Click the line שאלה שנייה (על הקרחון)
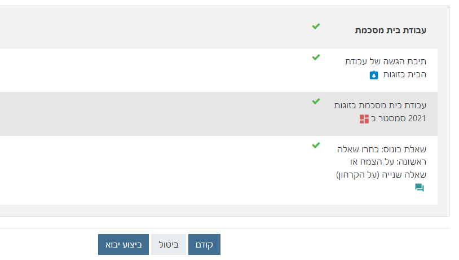This screenshot has width=459, height=260. 381,174
